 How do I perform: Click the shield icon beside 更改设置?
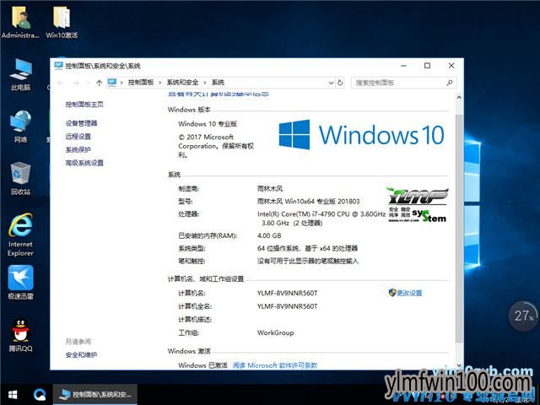click(x=391, y=293)
